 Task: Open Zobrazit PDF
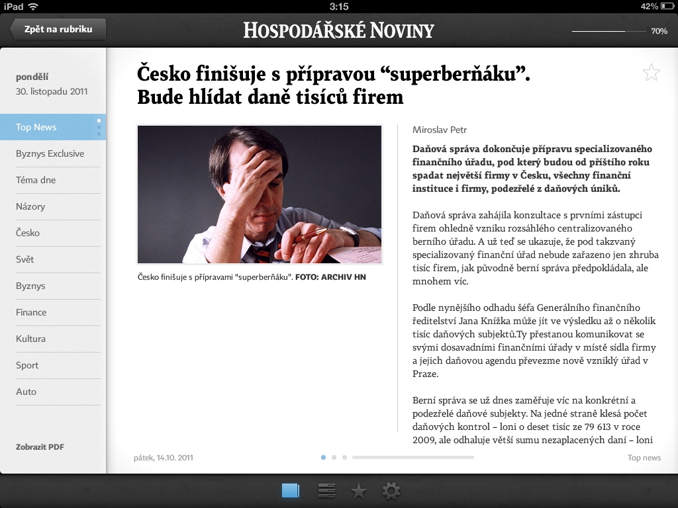click(40, 447)
